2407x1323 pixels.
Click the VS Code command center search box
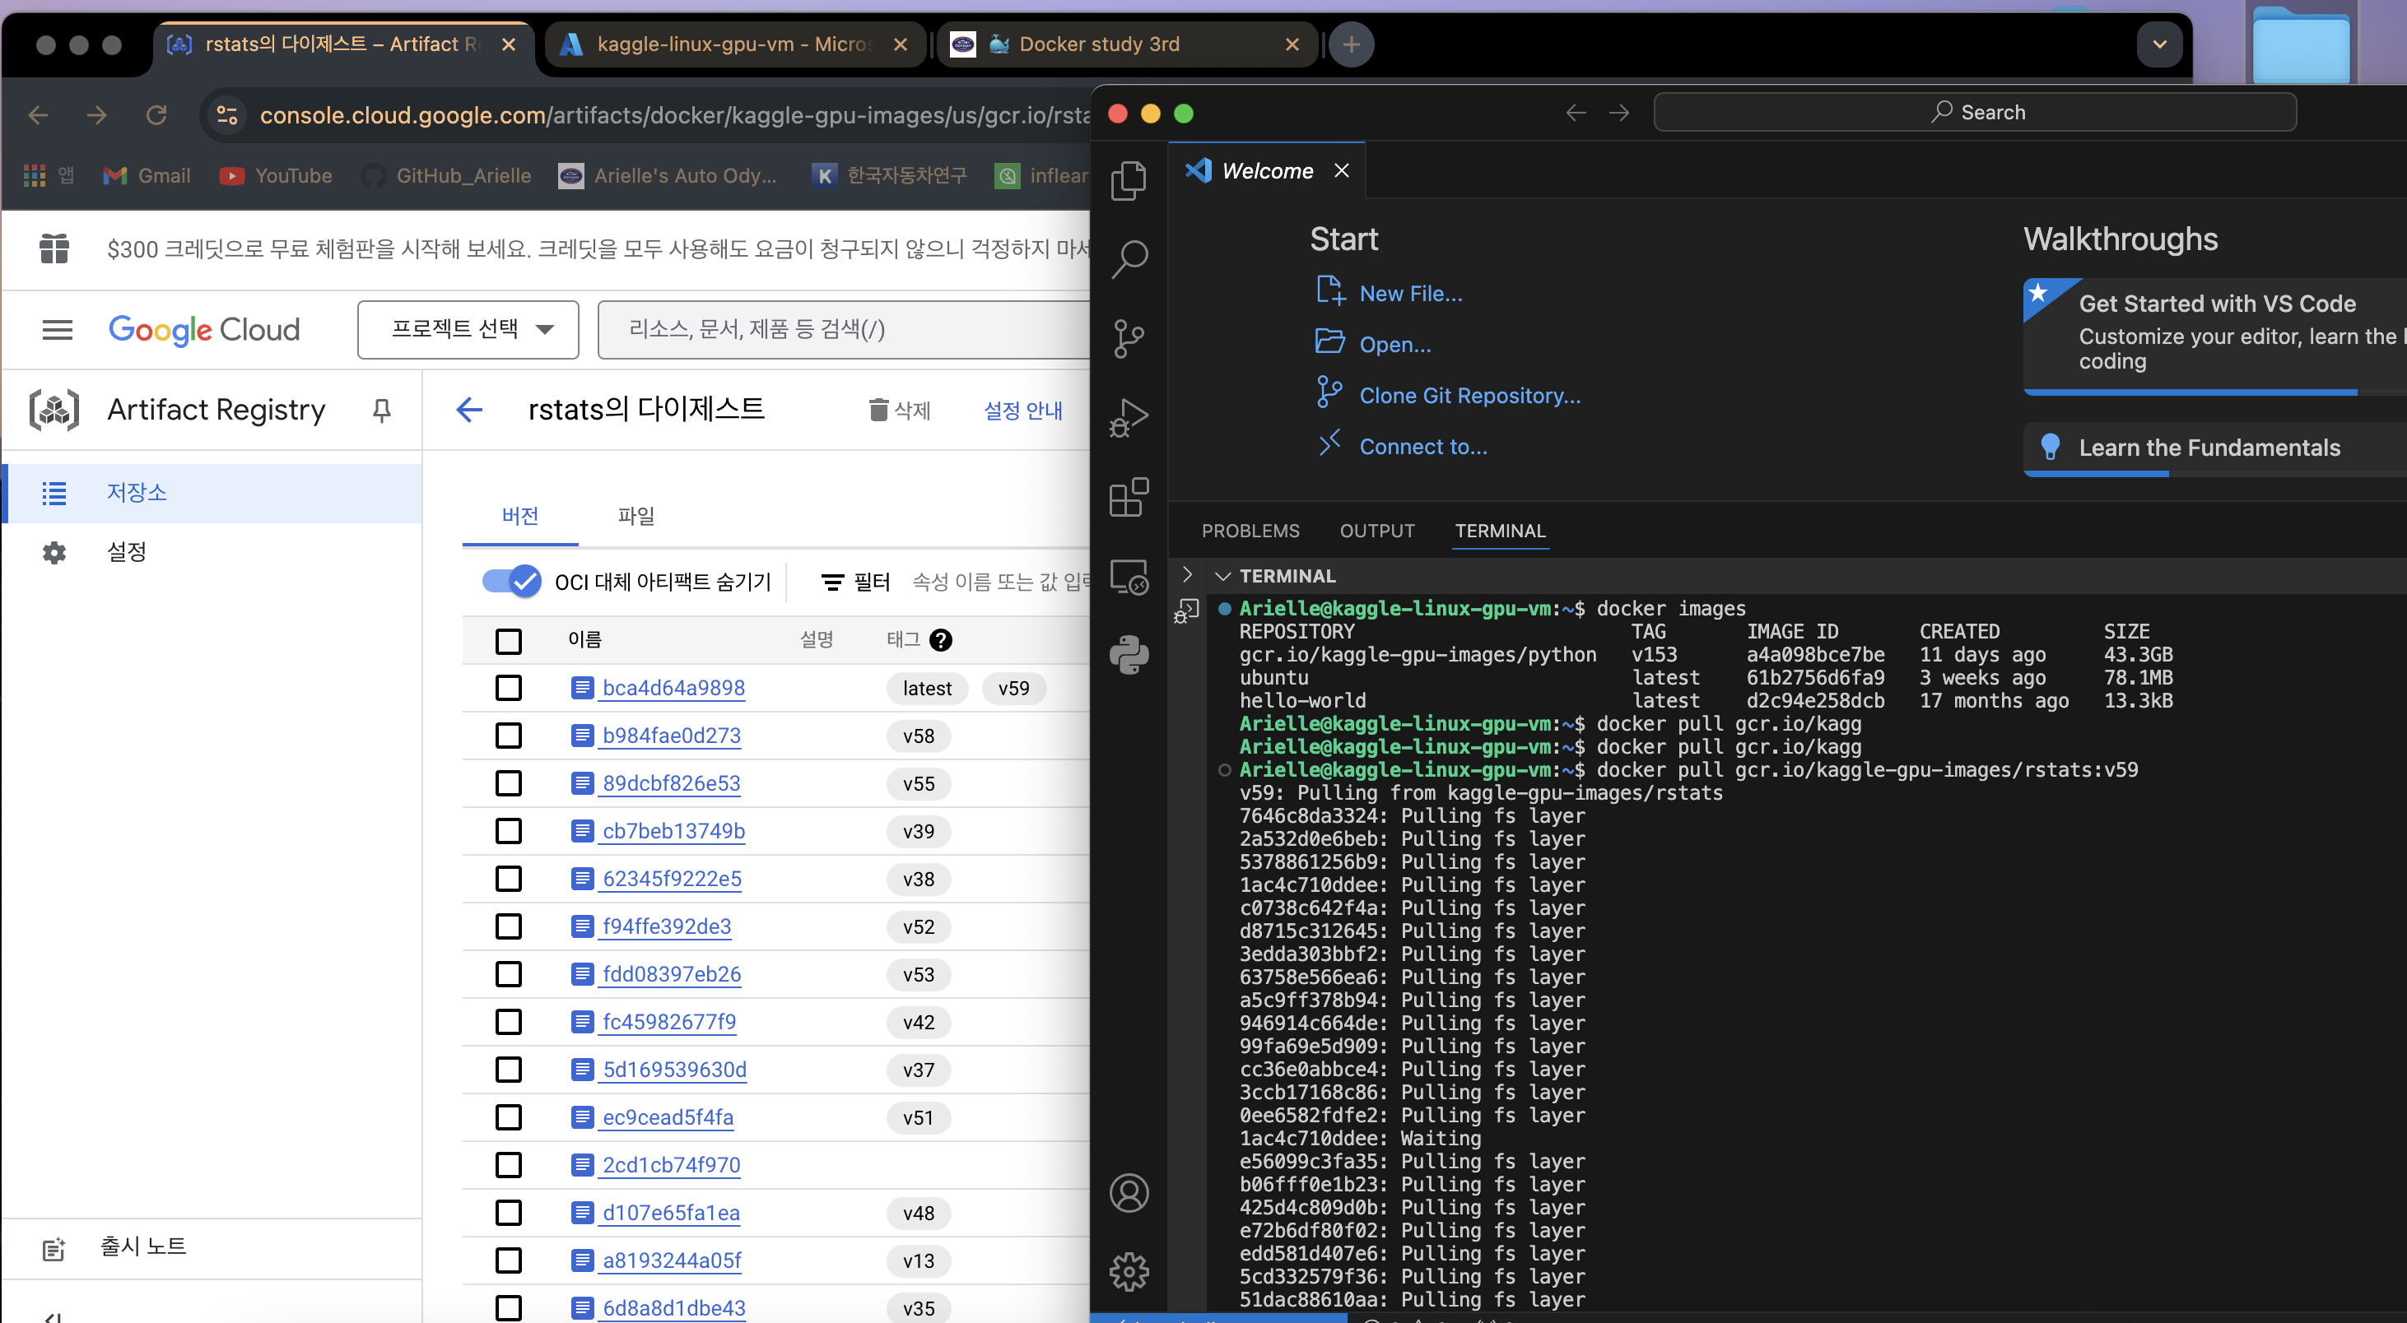[x=1974, y=112]
